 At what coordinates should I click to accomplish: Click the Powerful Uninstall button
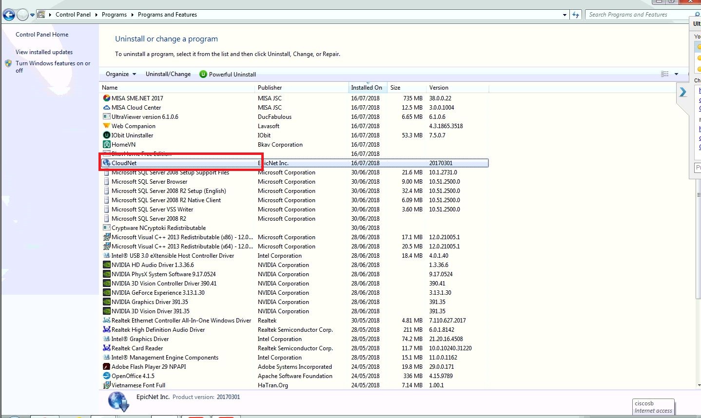(x=228, y=74)
